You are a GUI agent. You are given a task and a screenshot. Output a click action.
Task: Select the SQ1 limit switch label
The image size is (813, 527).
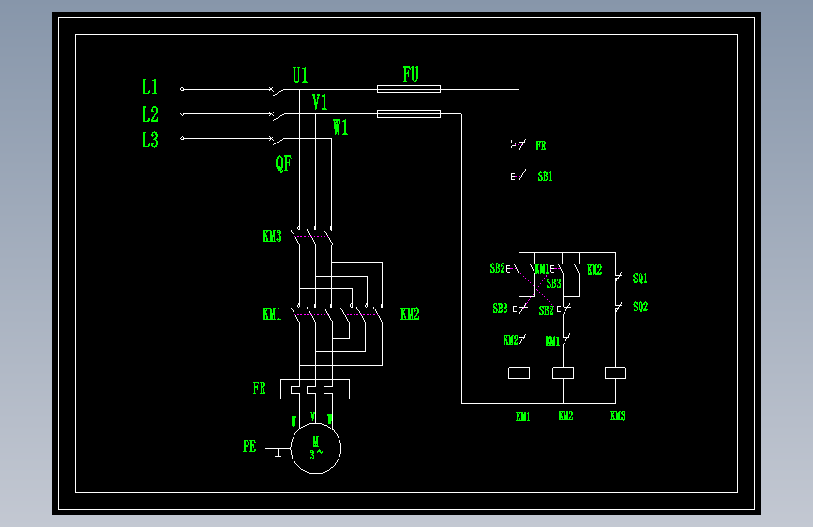(x=640, y=279)
